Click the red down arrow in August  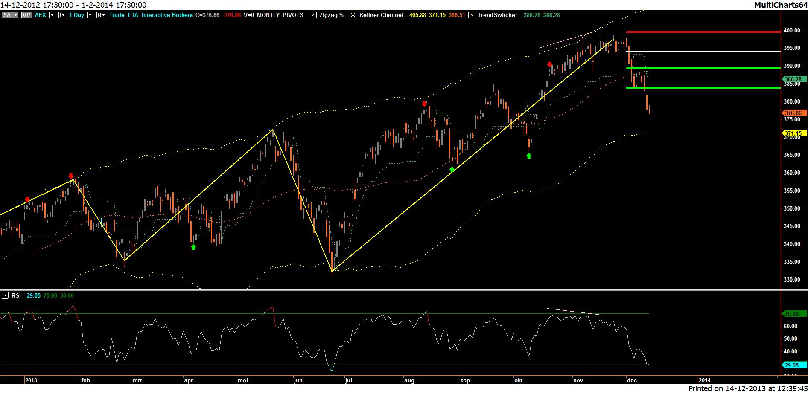pyautogui.click(x=424, y=104)
